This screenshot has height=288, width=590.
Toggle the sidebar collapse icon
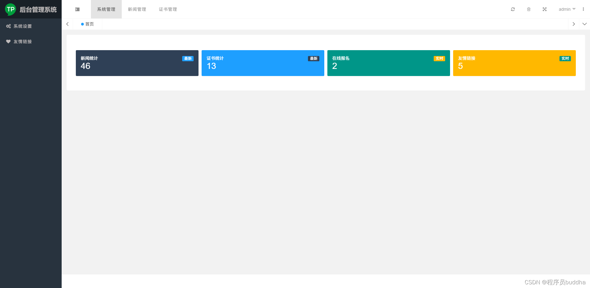(77, 10)
